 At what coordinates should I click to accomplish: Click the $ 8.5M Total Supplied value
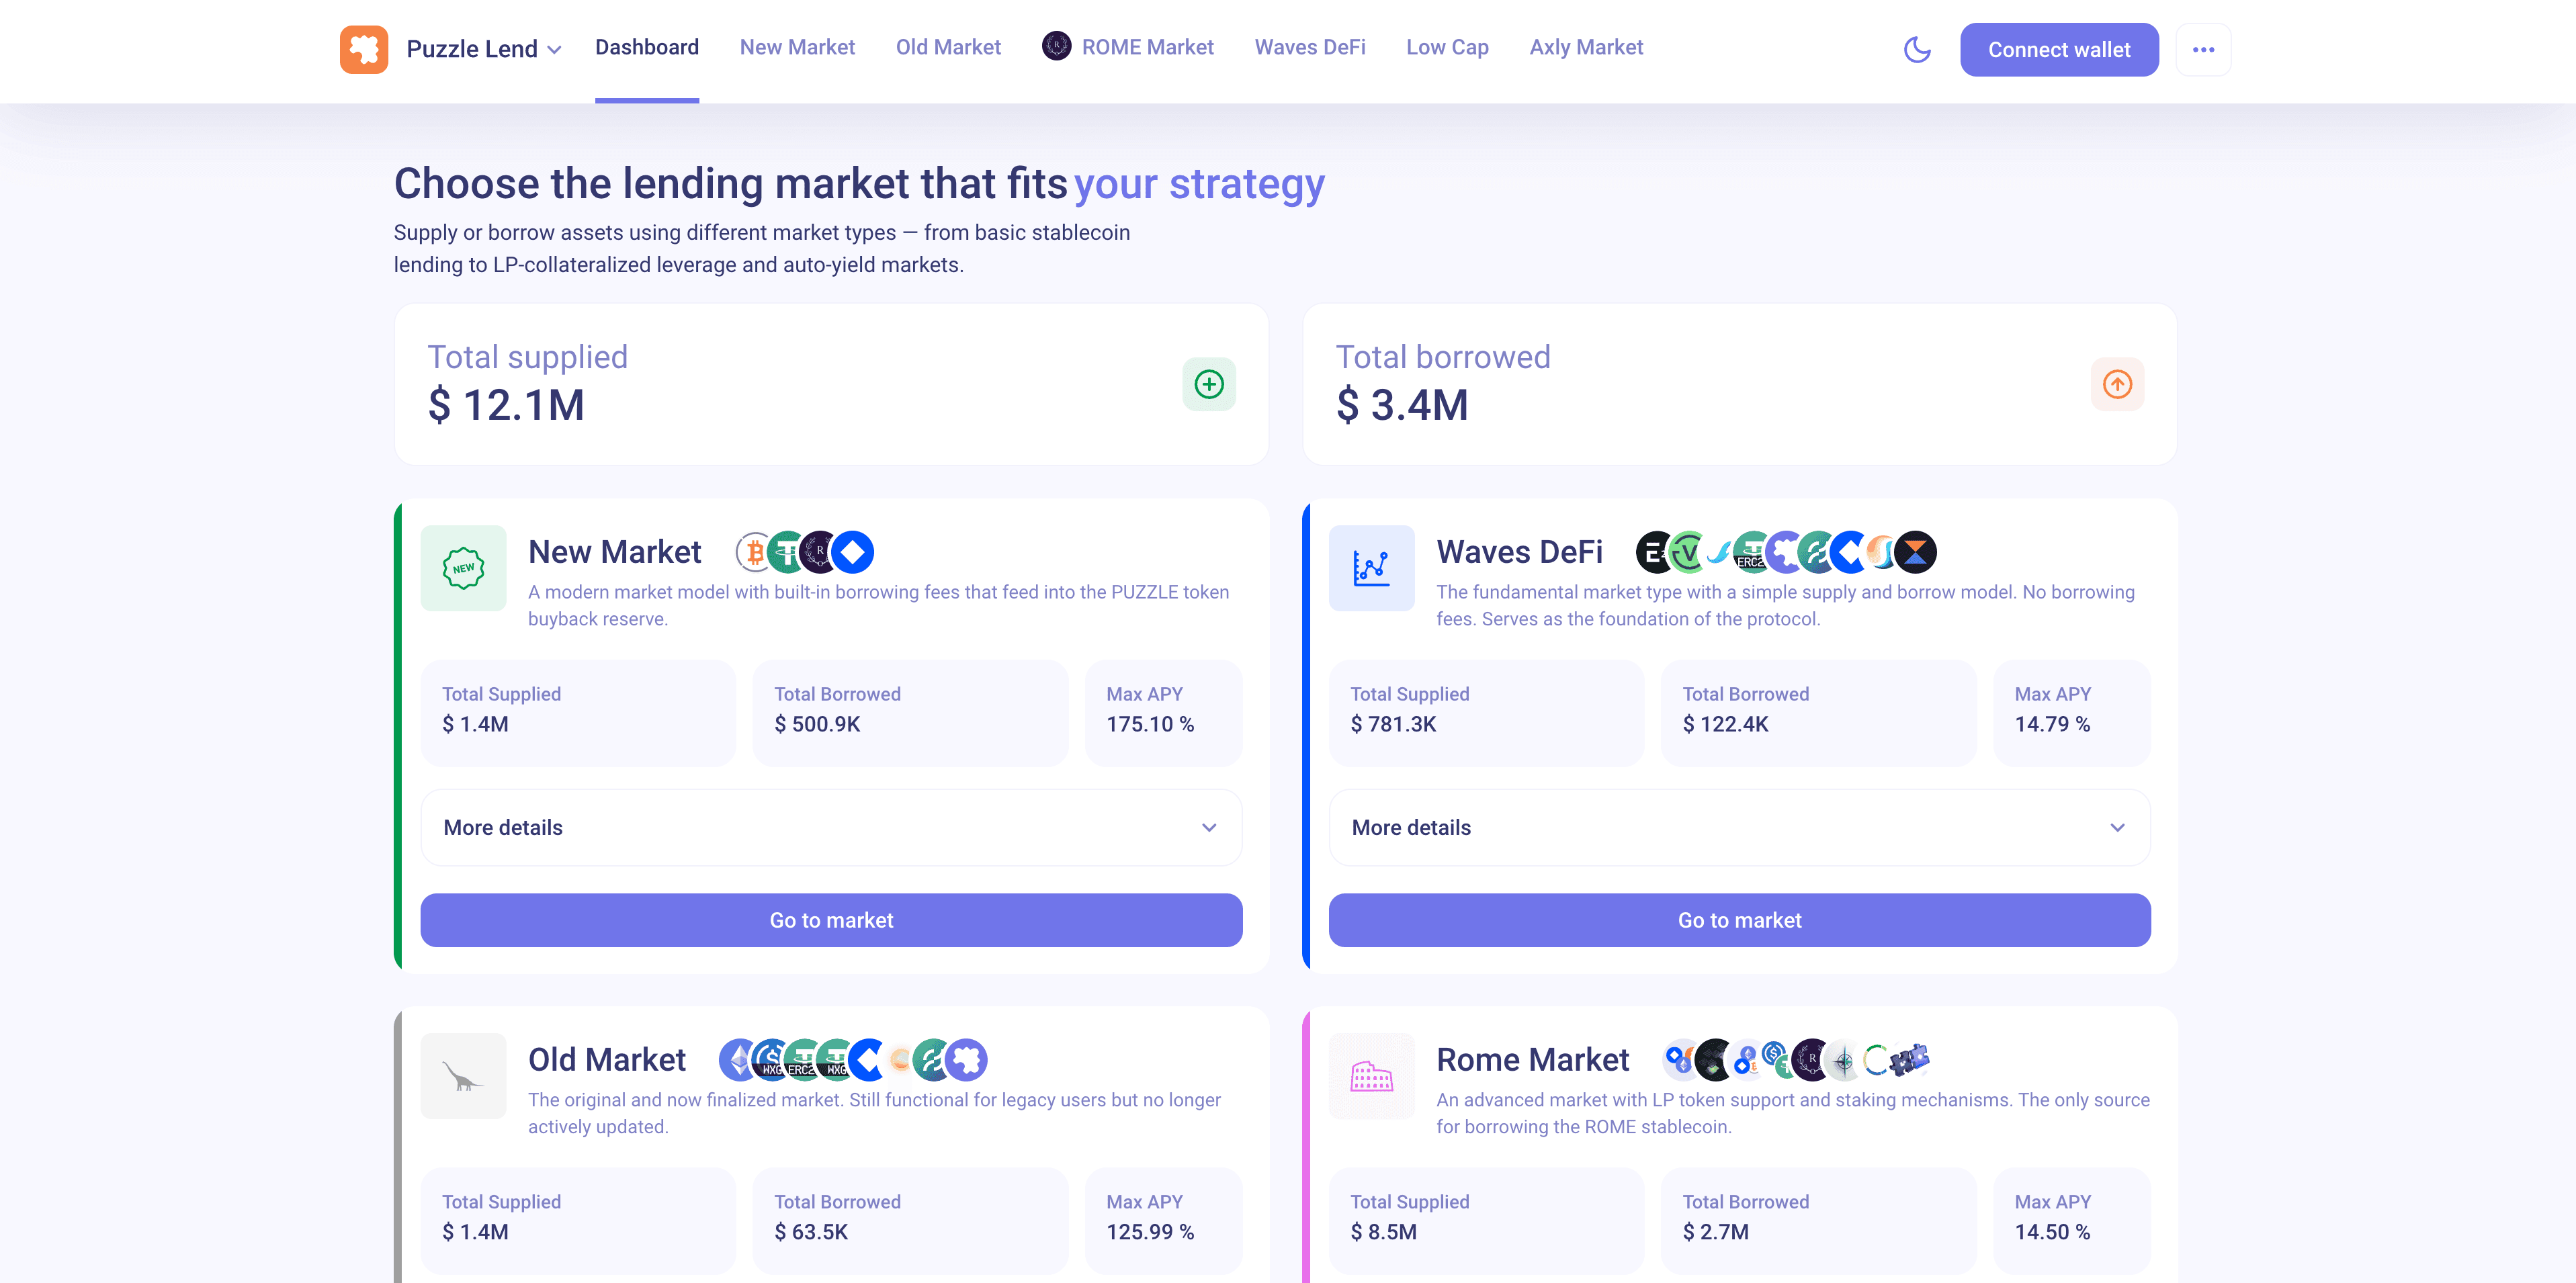coord(1383,1232)
